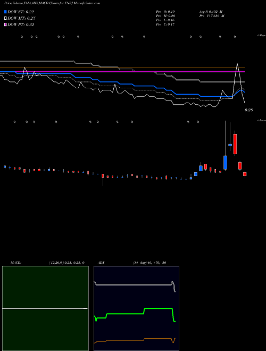Click the orange line in the ADX panel
The height and width of the screenshot is (351, 266).
(135, 340)
